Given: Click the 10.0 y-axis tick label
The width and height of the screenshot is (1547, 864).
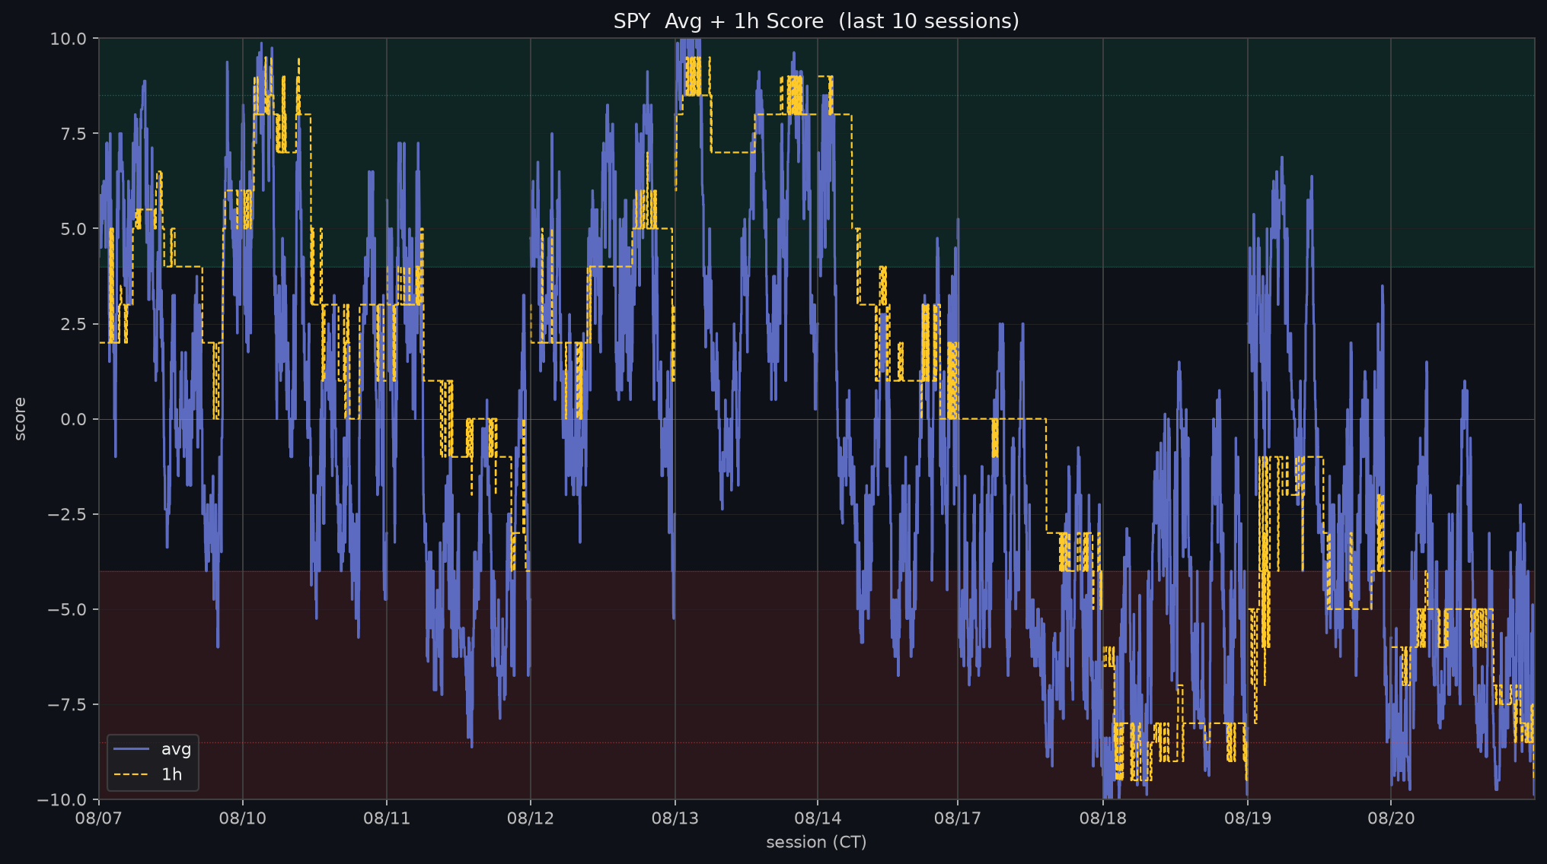Looking at the screenshot, I should tap(69, 39).
